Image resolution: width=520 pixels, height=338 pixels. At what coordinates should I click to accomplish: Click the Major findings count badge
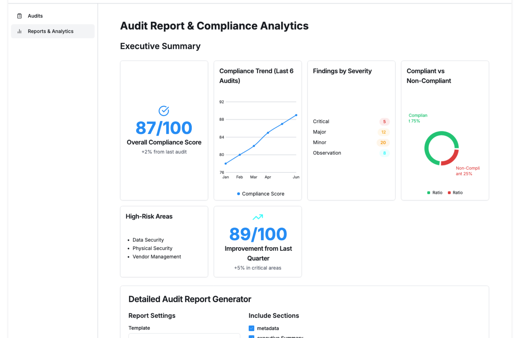coord(383,132)
